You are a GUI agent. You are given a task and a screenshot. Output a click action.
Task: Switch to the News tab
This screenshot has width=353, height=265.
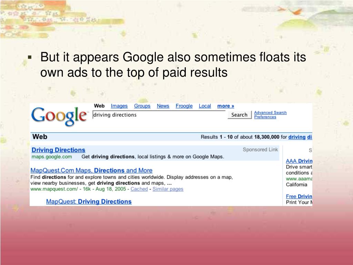tap(163, 106)
